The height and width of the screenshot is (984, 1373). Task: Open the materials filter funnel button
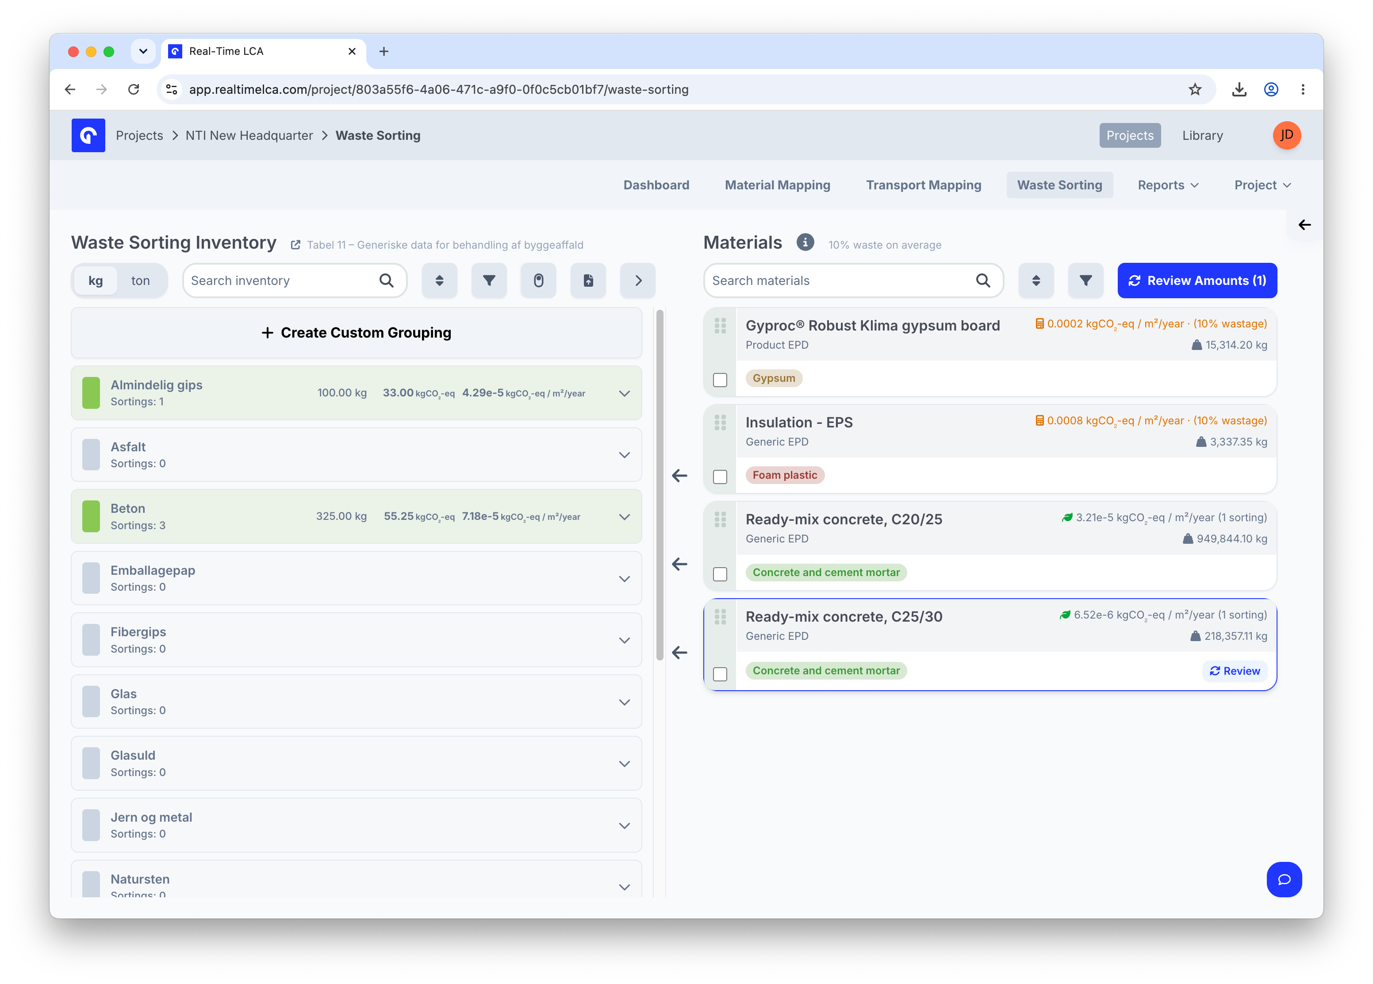1085,281
